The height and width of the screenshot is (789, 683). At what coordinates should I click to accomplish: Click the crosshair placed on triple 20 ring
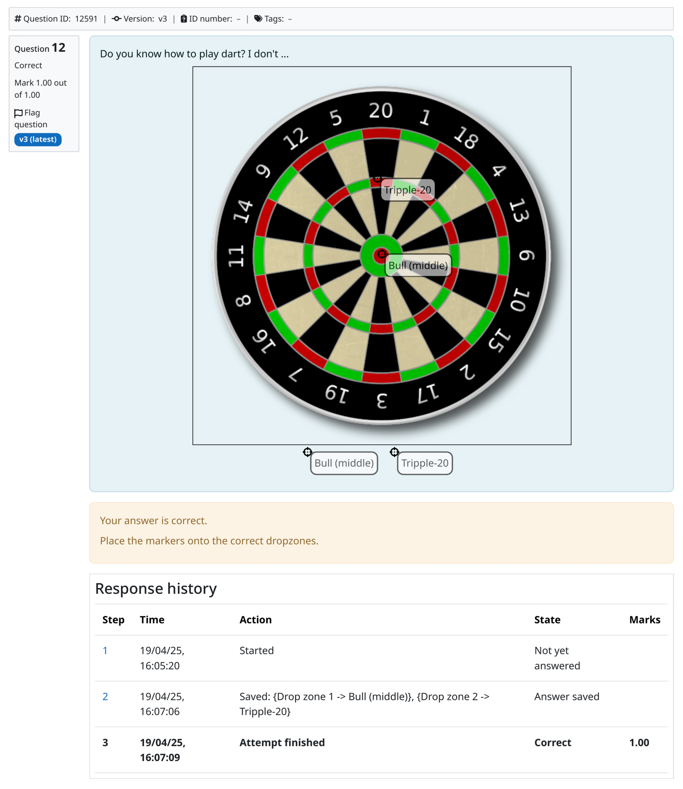point(377,179)
